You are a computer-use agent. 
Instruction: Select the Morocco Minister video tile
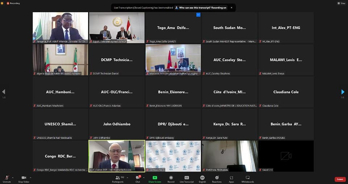point(173,60)
